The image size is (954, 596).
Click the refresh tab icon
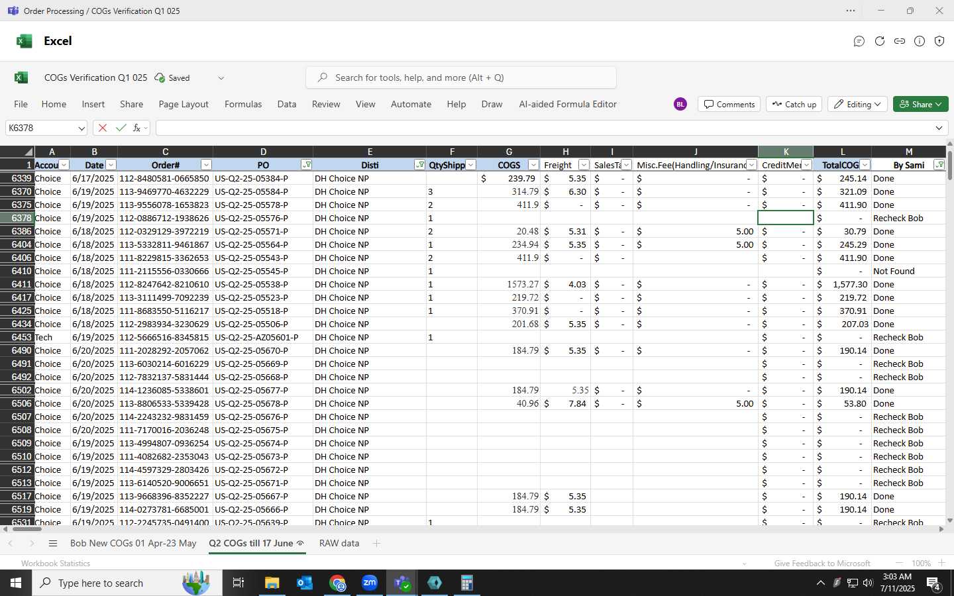coord(880,41)
